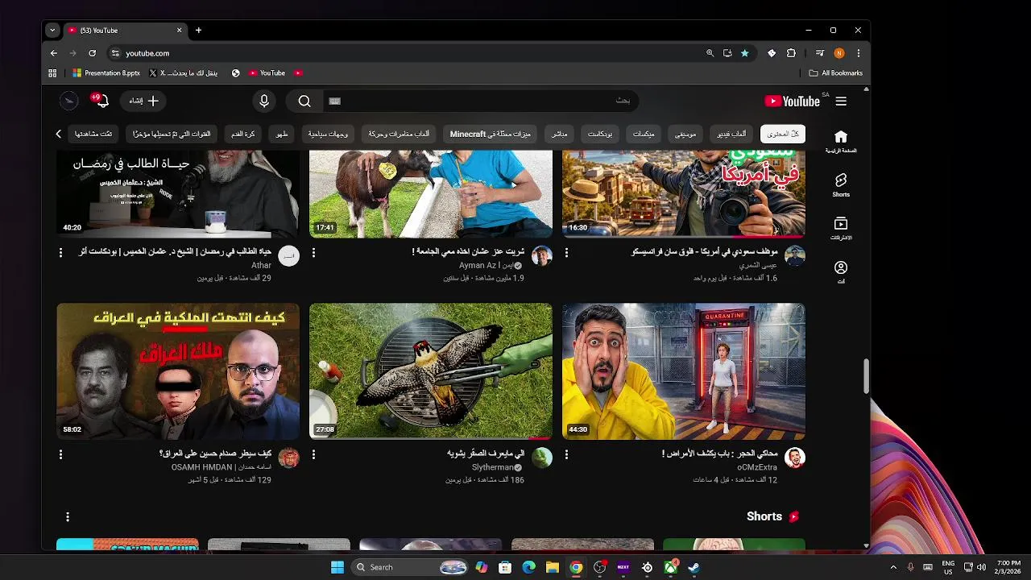Select the action-adventure games chip

click(399, 134)
